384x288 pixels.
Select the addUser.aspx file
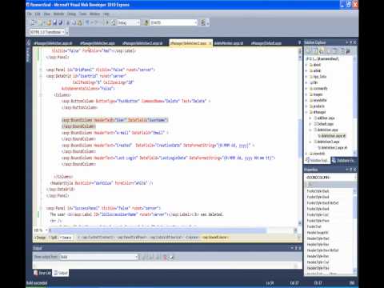324,118
